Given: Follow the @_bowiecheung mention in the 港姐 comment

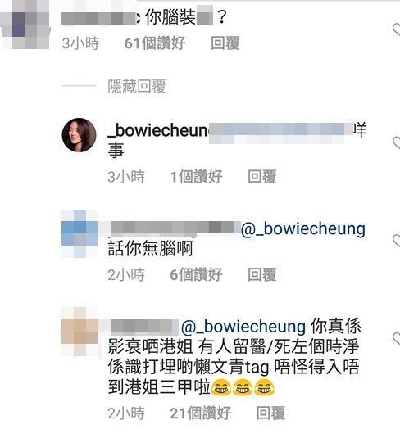Looking at the screenshot, I should click(x=243, y=327).
